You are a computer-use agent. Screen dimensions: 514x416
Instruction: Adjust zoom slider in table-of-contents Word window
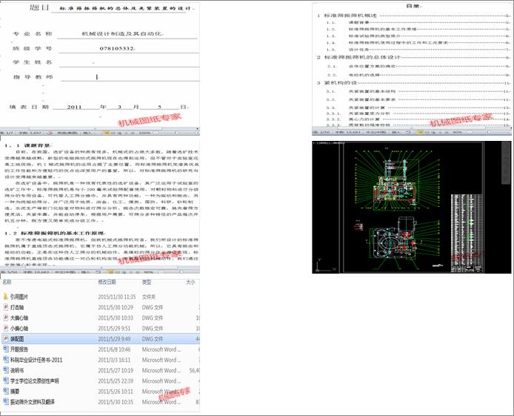pyautogui.click(x=488, y=132)
